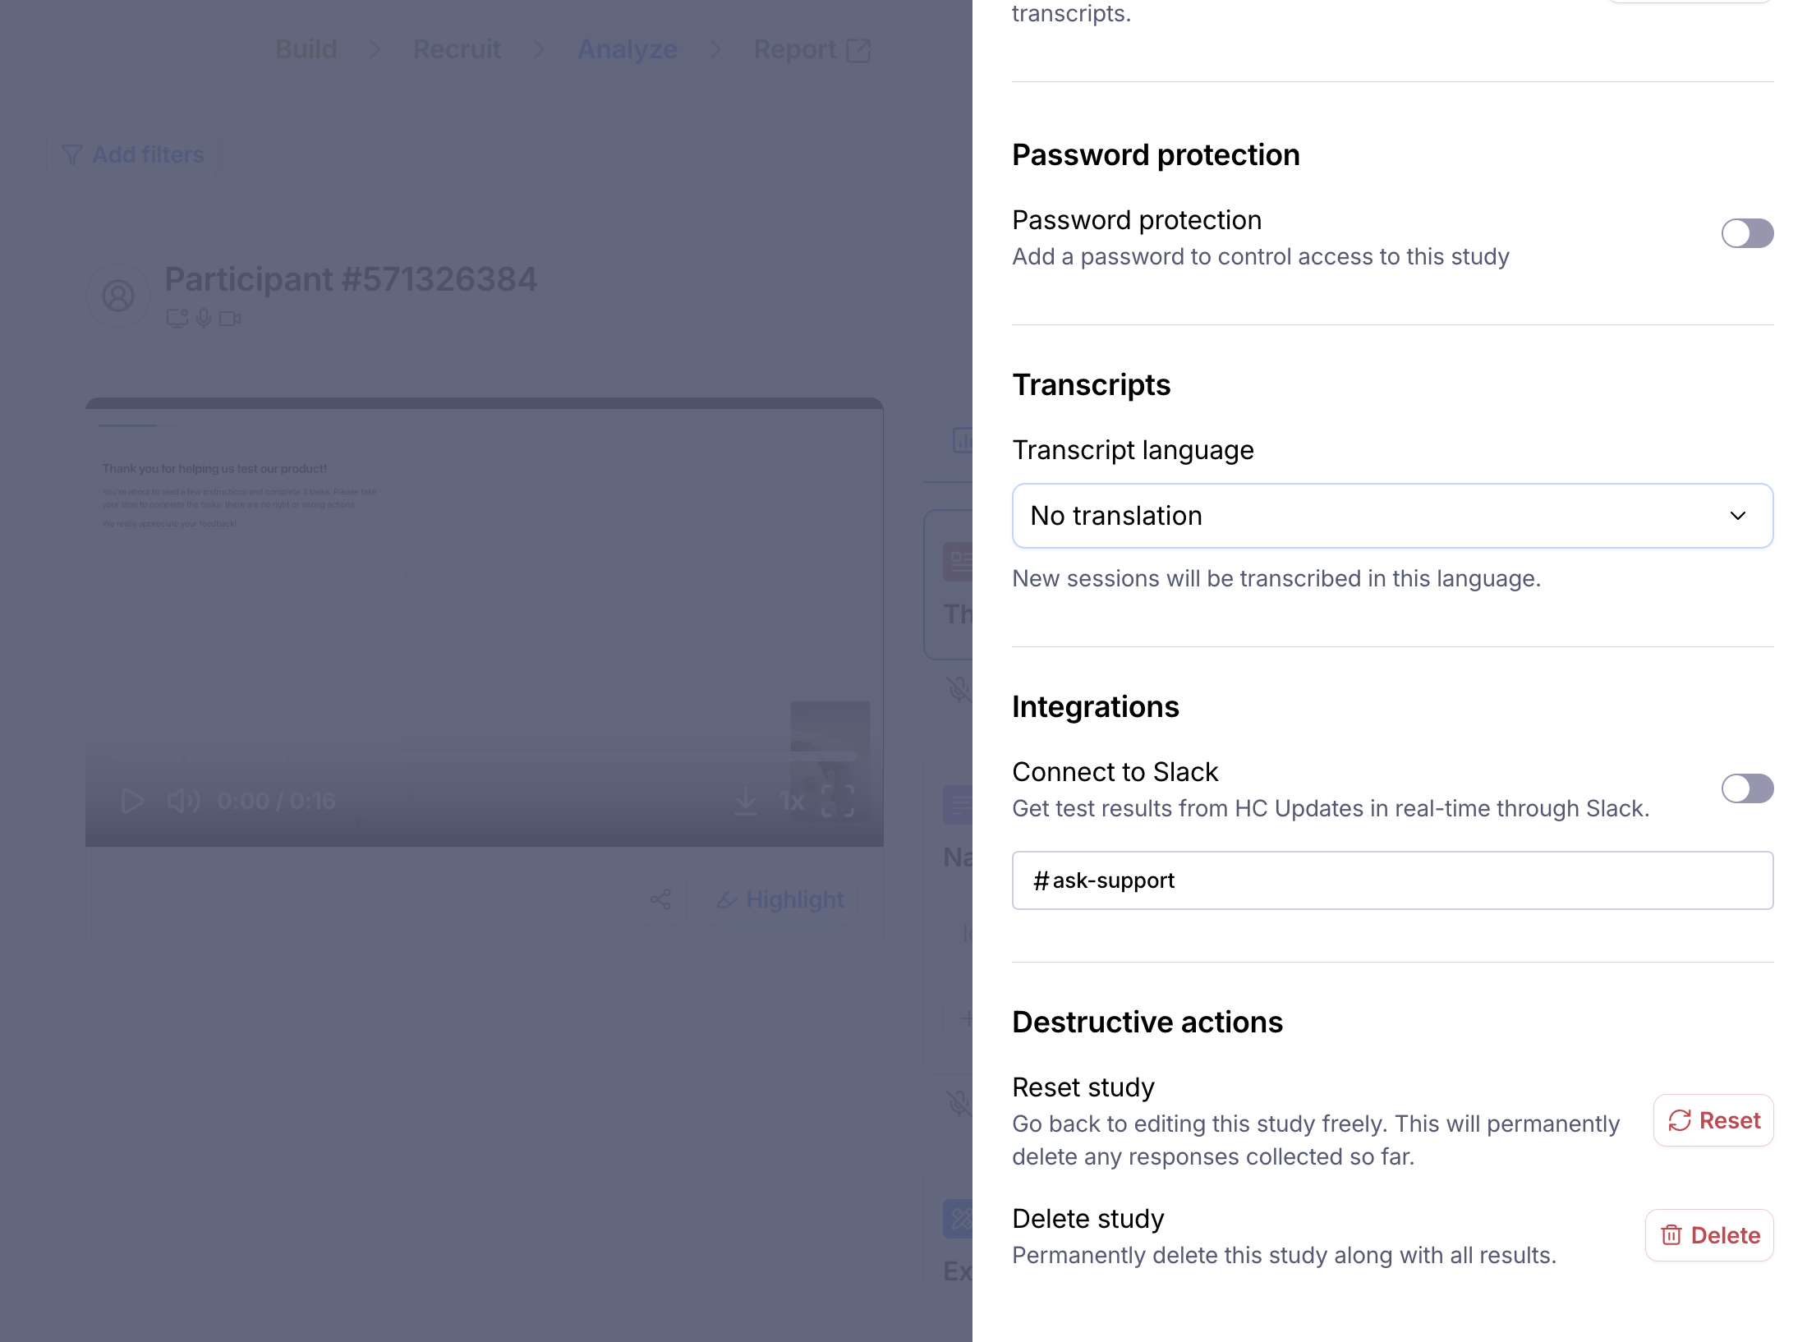Click the trash icon on Delete button
1807x1342 pixels.
tap(1671, 1234)
